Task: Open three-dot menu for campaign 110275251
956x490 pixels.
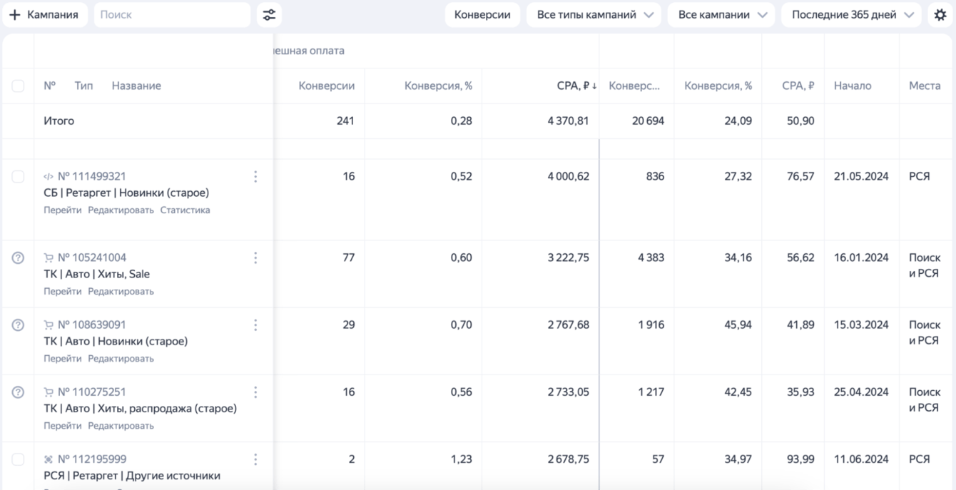Action: tap(255, 392)
